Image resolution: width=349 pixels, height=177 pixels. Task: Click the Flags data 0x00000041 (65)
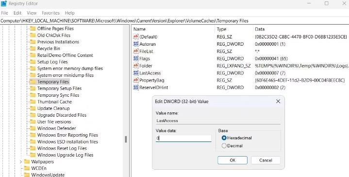tap(271, 59)
